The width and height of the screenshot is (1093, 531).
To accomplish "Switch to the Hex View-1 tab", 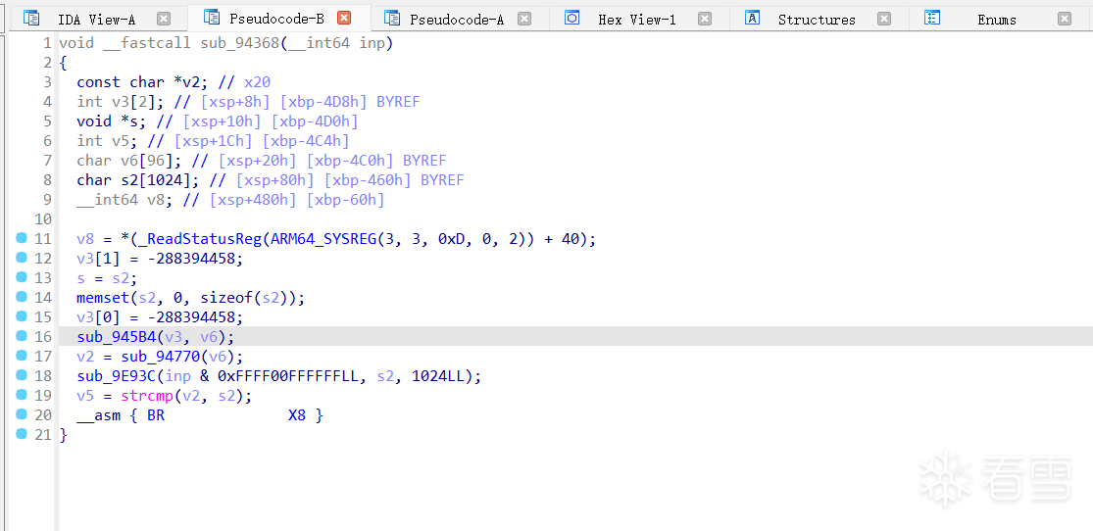I will point(637,20).
